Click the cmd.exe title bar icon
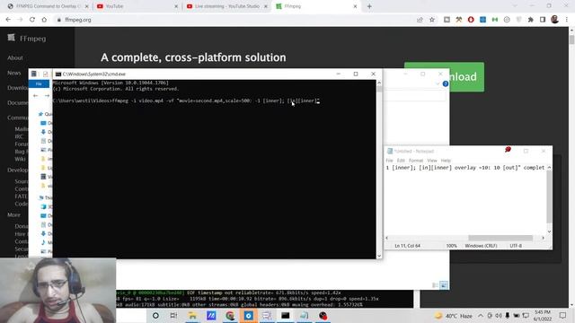The image size is (575, 323). (57, 74)
